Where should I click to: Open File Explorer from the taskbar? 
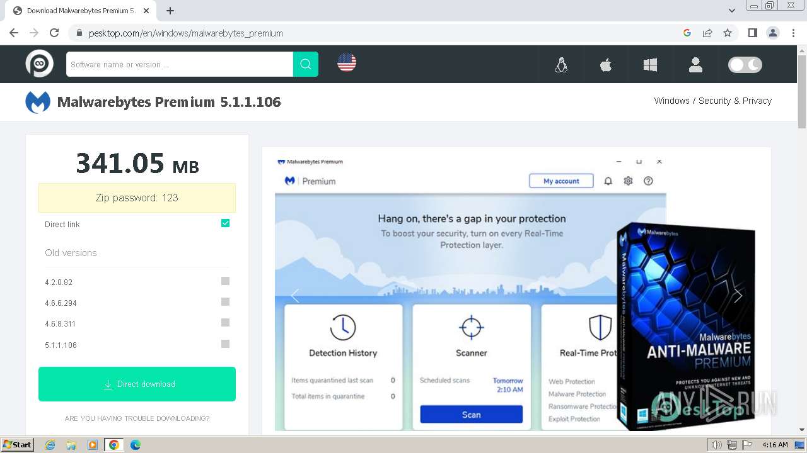click(71, 445)
